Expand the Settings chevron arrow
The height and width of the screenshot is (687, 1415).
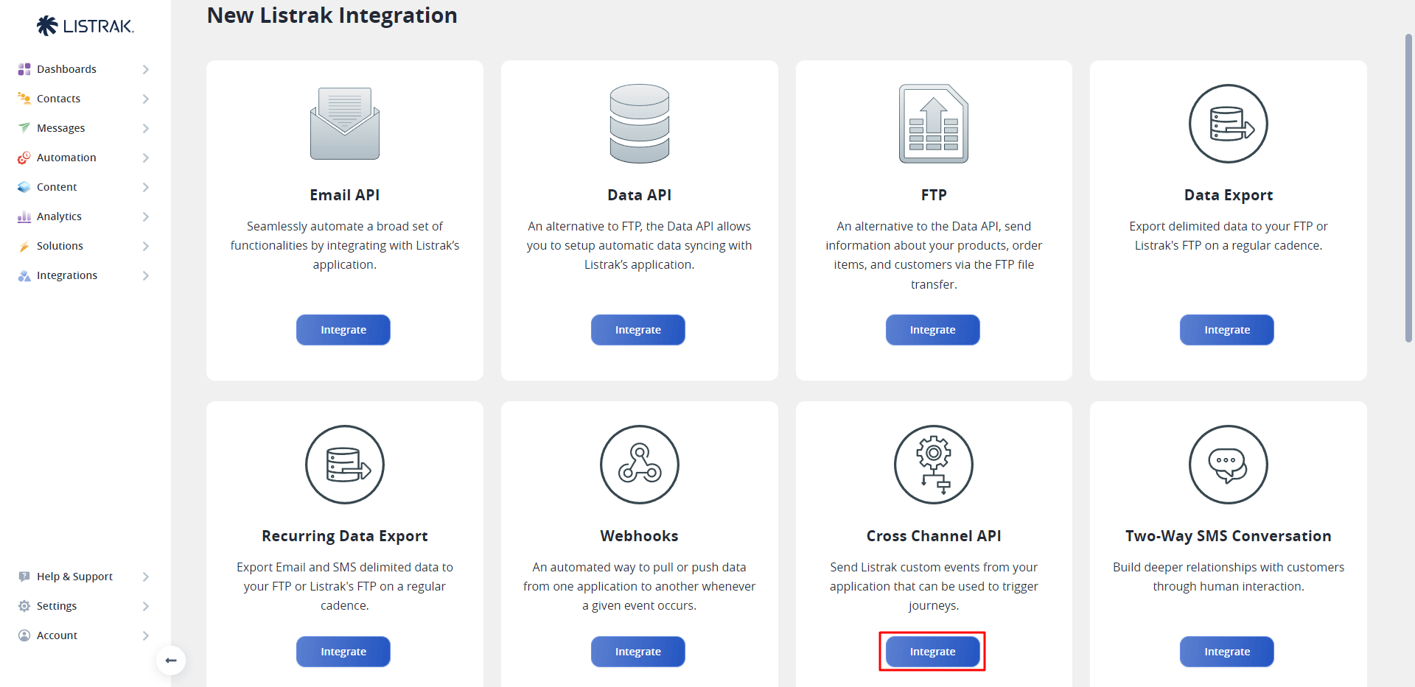pyautogui.click(x=145, y=606)
